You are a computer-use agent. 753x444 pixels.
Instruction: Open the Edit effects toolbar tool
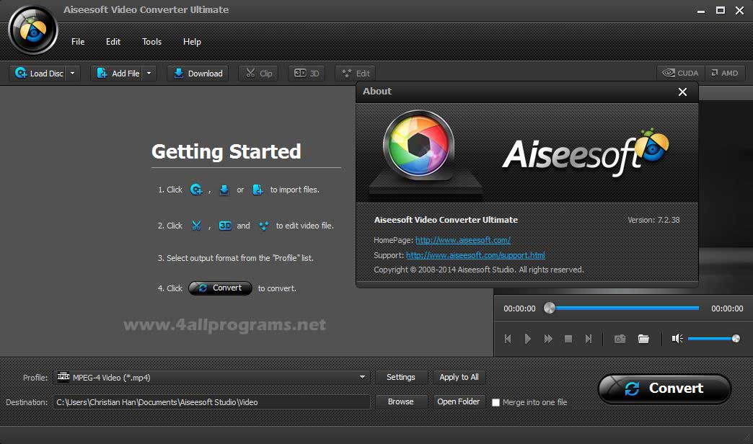click(356, 73)
